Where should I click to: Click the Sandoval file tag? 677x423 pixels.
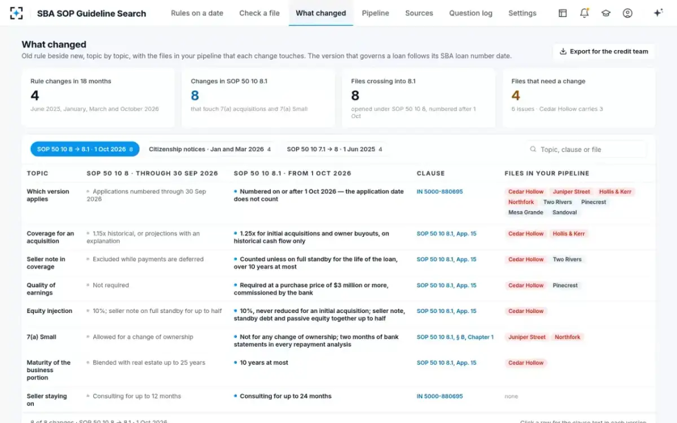(x=565, y=213)
